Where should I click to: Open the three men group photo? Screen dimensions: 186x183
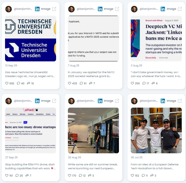[156, 130]
